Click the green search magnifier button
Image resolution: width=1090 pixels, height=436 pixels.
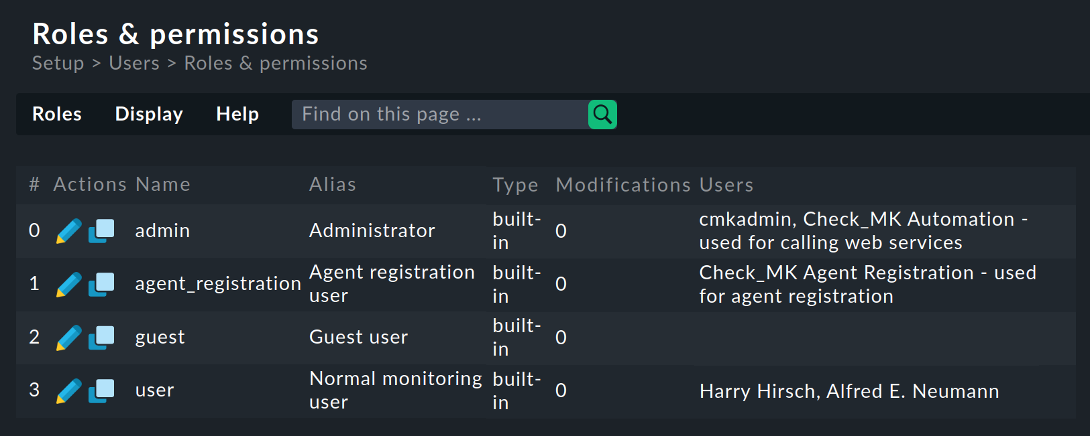pos(602,115)
